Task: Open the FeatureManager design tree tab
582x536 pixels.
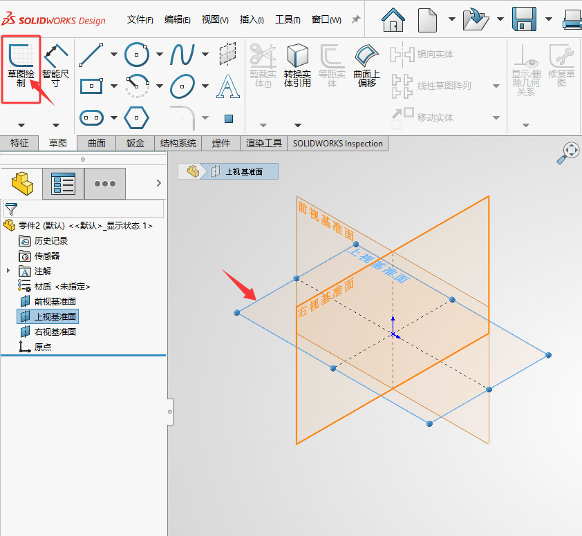Action: (22, 183)
